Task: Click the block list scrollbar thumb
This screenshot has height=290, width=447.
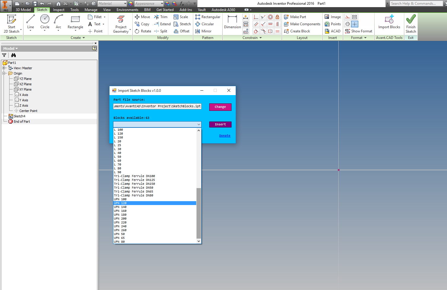Action: [199, 213]
